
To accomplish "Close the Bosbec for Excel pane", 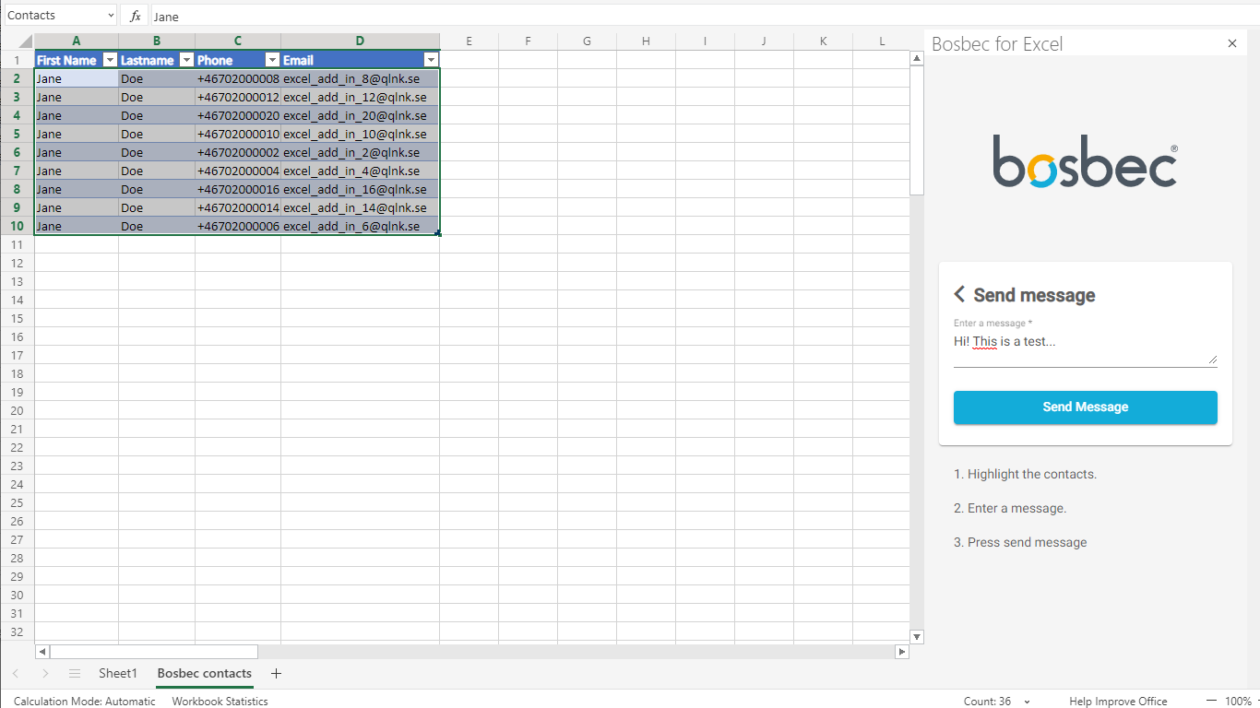I will click(x=1232, y=43).
